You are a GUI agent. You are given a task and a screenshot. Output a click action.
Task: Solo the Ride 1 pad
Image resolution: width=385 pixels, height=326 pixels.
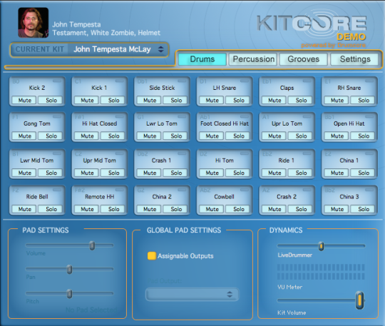click(x=301, y=173)
